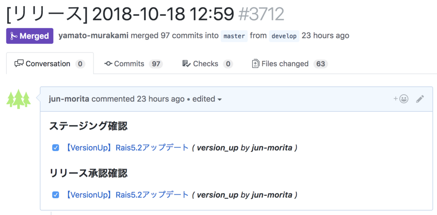Viewport: 437px width, 215px height.
Task: Switch to Files changed tab
Action: click(285, 64)
